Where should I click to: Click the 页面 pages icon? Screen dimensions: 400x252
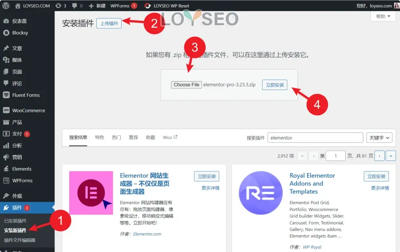[x=6, y=72]
